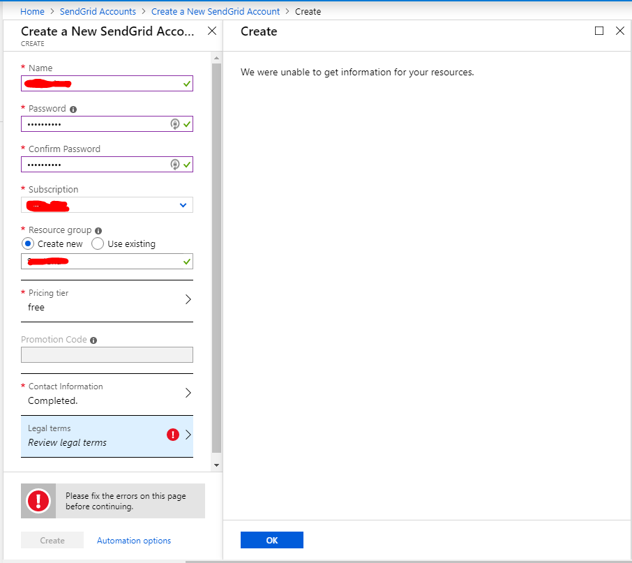Viewport: 632px width, 563px height.
Task: Click the Resource group info icon
Action: pos(97,230)
